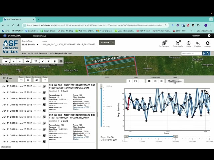Viewport: 214px width, 160px height.
Task: Zoom in on the map with the plus button
Action: (x=13, y=61)
